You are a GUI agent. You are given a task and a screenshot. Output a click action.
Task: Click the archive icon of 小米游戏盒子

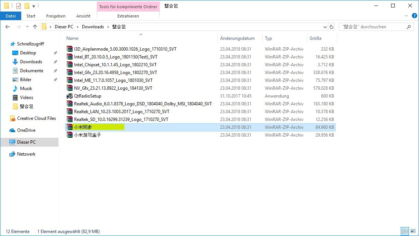pos(70,135)
